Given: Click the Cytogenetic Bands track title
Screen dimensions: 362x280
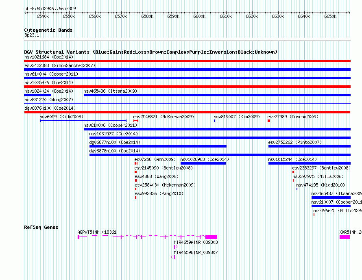Looking at the screenshot, I should pyautogui.click(x=48, y=30).
